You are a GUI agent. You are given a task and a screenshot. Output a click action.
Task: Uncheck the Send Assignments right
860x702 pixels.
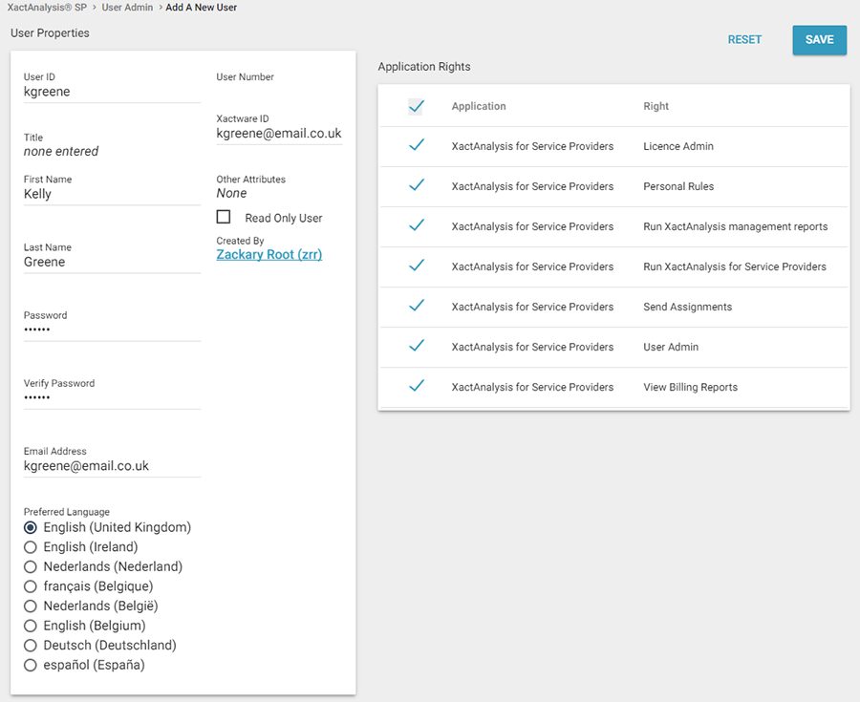tap(417, 306)
